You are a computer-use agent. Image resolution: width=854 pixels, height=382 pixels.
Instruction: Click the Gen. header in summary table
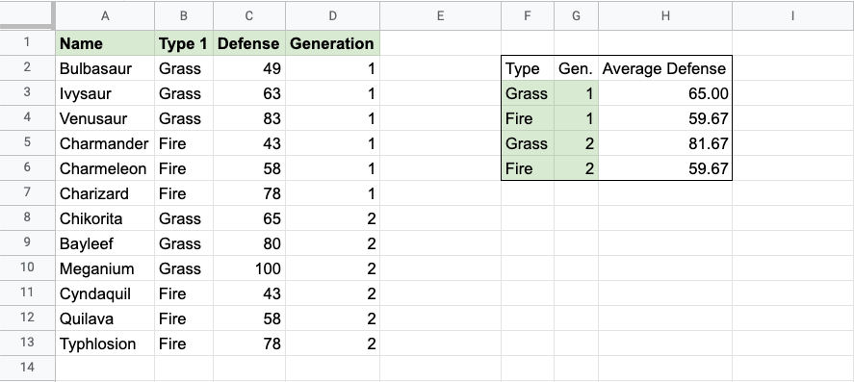point(576,68)
